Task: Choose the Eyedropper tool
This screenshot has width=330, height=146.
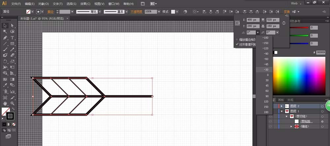Action: 5,85
